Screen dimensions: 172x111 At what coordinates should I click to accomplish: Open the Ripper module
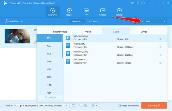[69, 12]
